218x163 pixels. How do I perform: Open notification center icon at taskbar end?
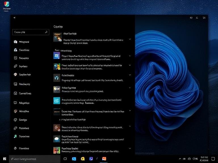pyautogui.click(x=213, y=159)
